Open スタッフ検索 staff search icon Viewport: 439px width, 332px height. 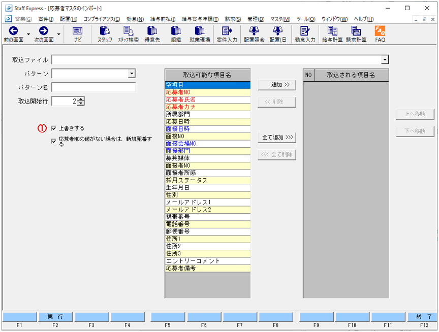point(128,34)
